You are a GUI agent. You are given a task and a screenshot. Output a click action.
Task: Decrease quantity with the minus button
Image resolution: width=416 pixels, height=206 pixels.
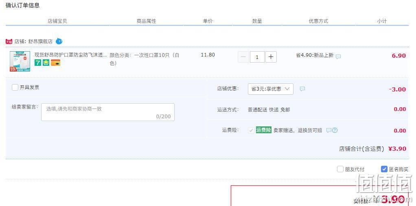[243, 57]
